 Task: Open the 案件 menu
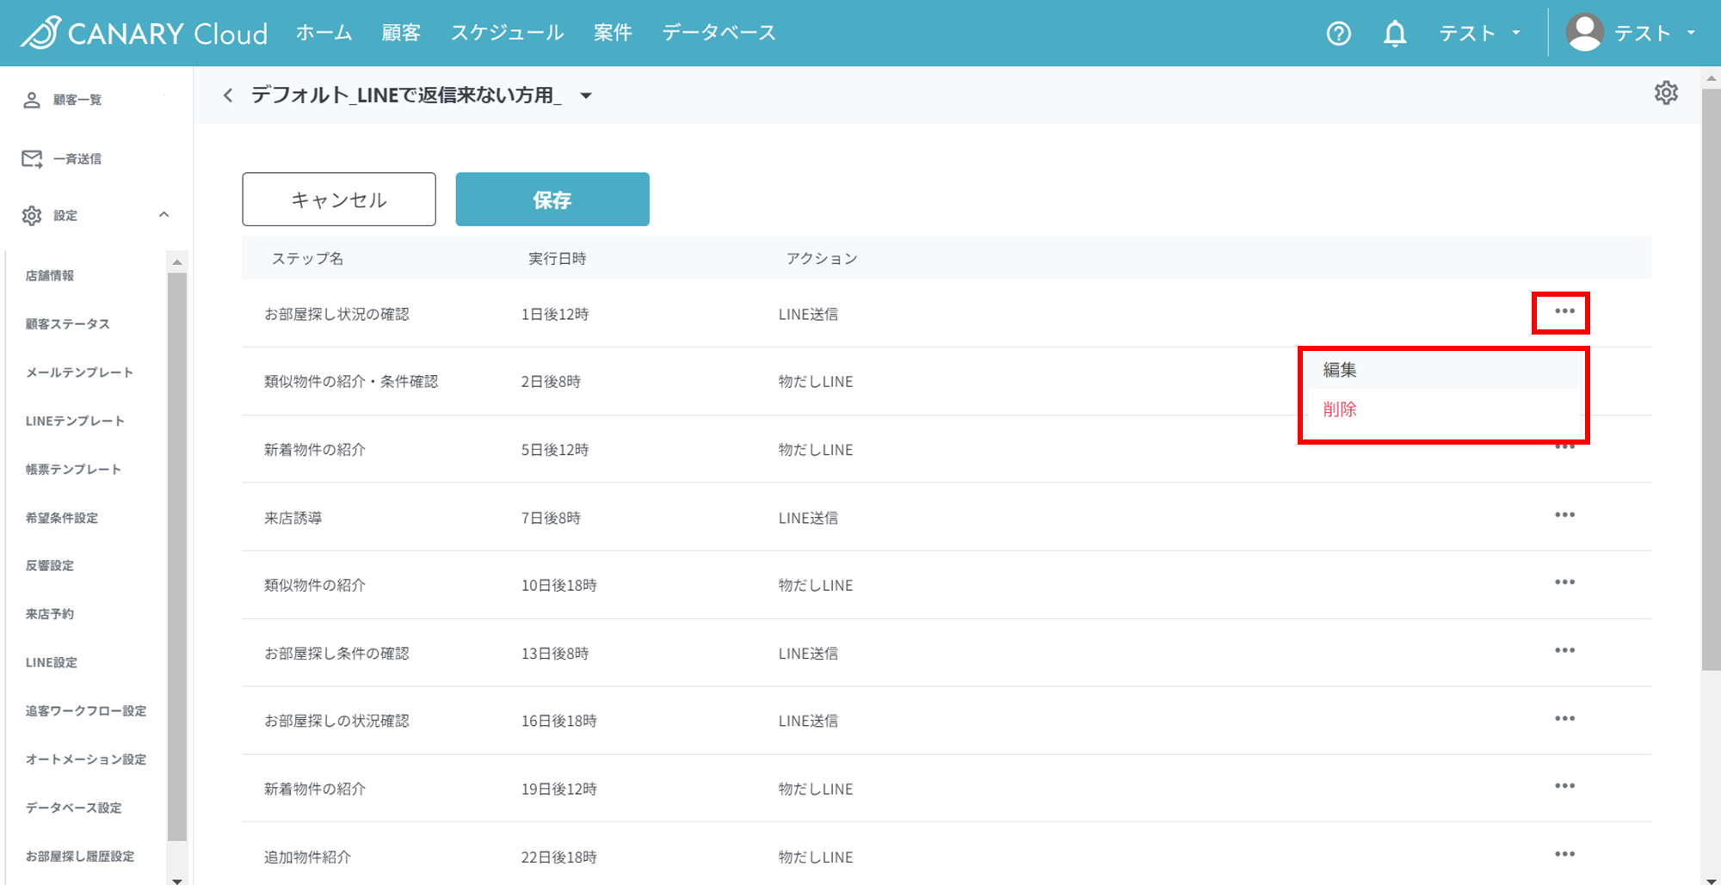tap(613, 33)
